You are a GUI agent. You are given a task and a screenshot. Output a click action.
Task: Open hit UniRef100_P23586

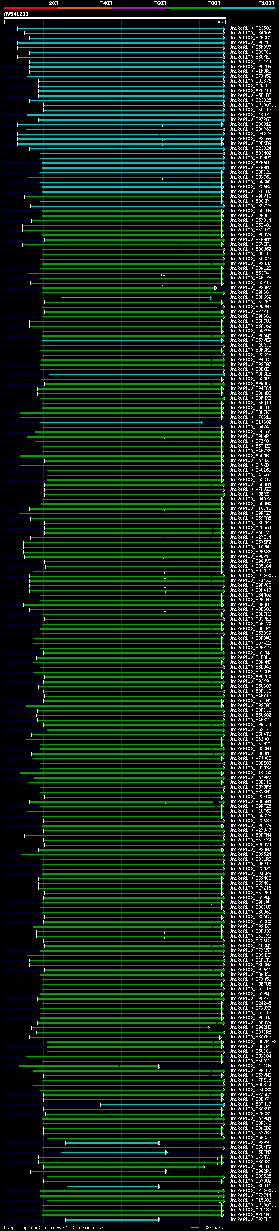tap(250, 28)
